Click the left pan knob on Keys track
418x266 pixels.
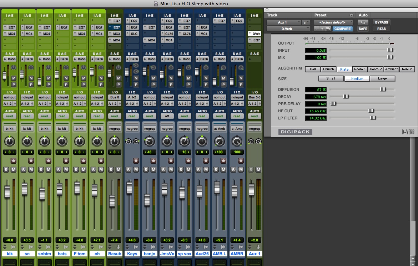(x=129, y=142)
